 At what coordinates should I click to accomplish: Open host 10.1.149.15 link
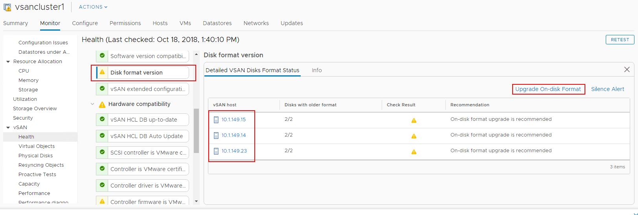(234, 120)
